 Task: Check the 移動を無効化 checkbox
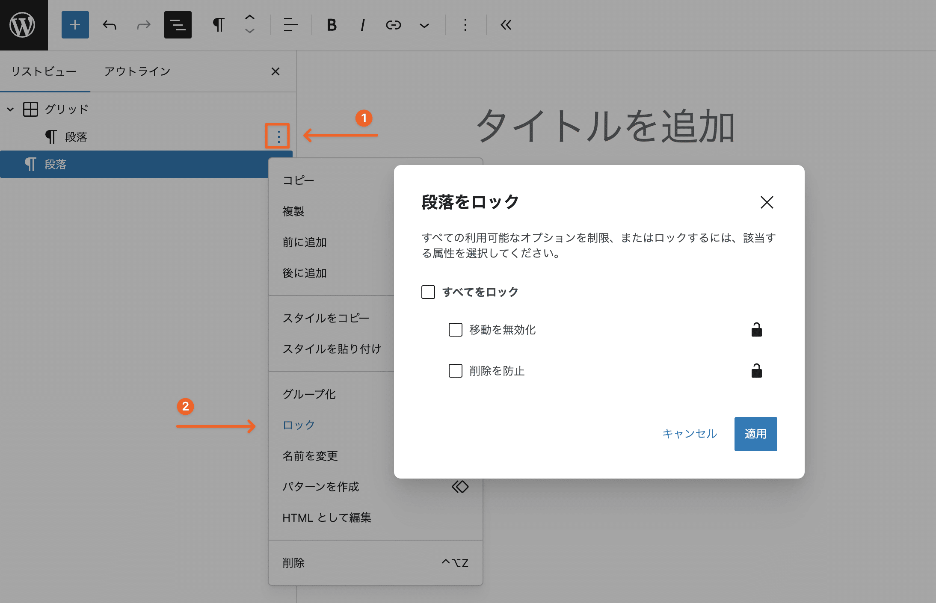456,330
